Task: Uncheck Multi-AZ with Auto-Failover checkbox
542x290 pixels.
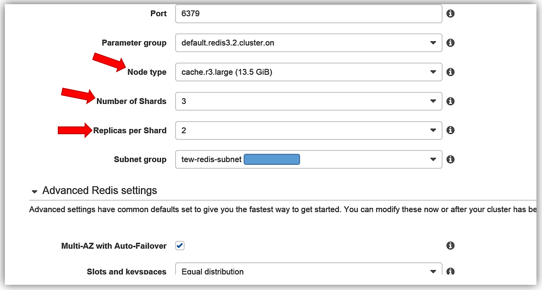Action: (180, 246)
